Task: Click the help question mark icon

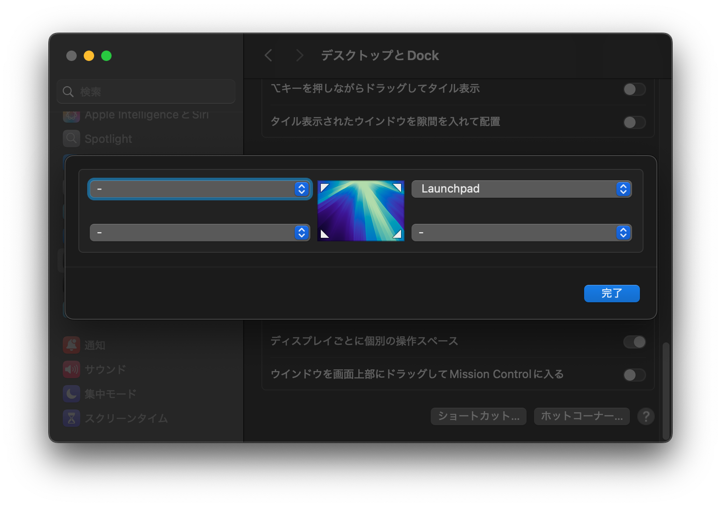Action: click(x=646, y=416)
